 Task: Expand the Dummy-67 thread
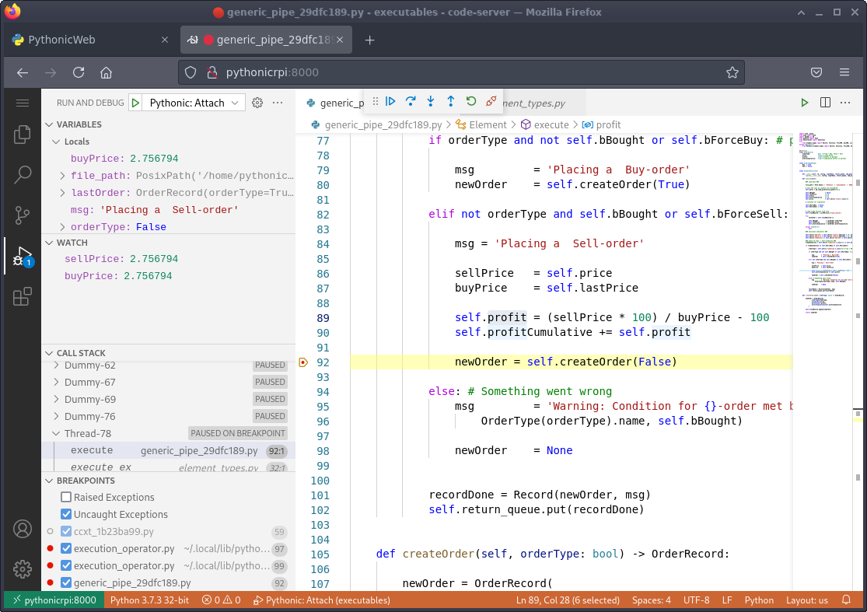56,382
